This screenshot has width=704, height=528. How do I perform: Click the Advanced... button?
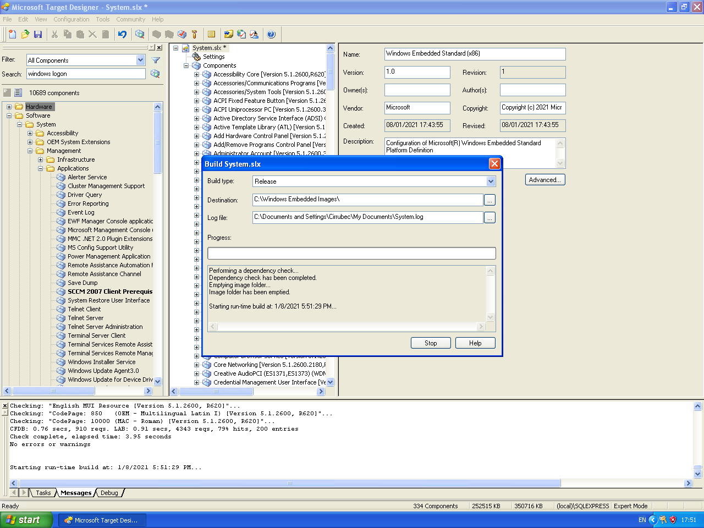(544, 180)
